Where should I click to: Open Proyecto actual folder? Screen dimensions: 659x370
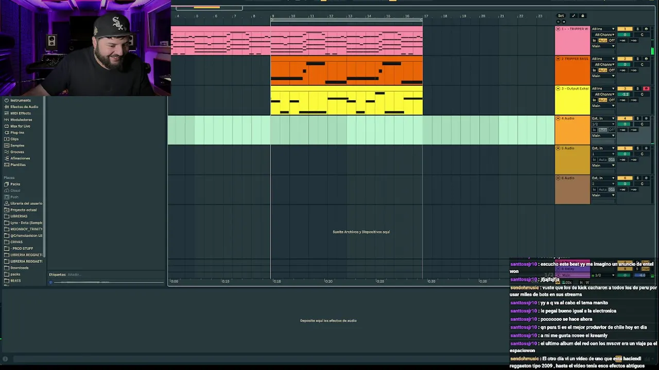tap(23, 210)
